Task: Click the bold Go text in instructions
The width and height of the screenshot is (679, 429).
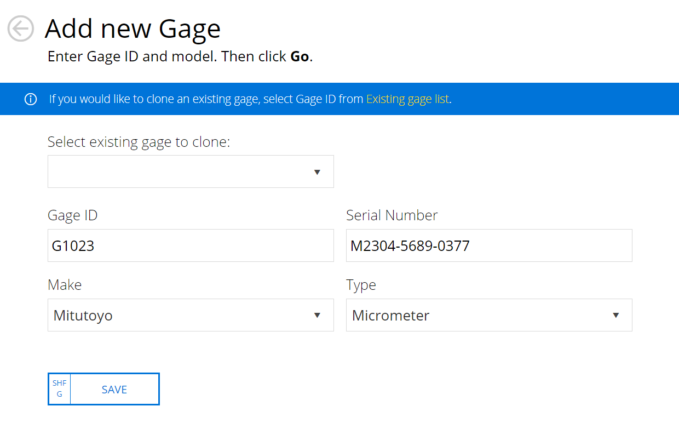Action: pos(300,56)
